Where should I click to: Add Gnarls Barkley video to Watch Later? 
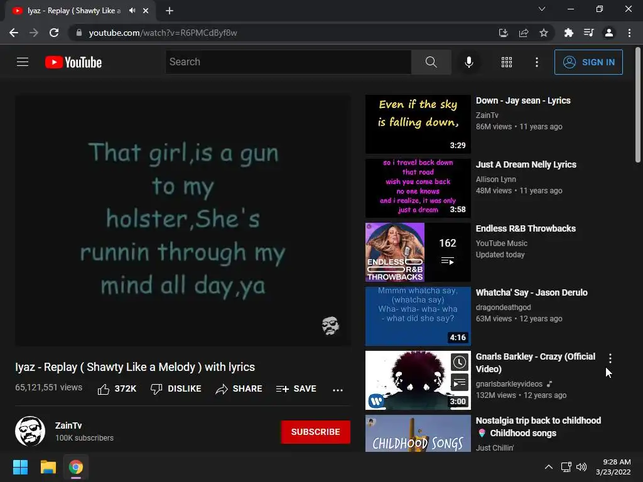[x=459, y=362]
